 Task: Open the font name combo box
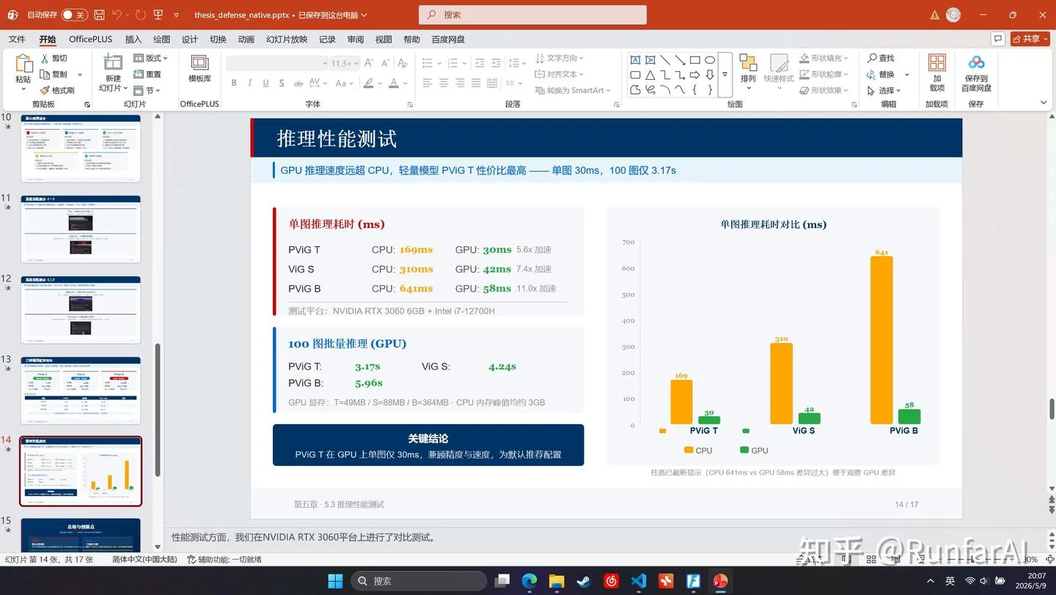pyautogui.click(x=277, y=64)
